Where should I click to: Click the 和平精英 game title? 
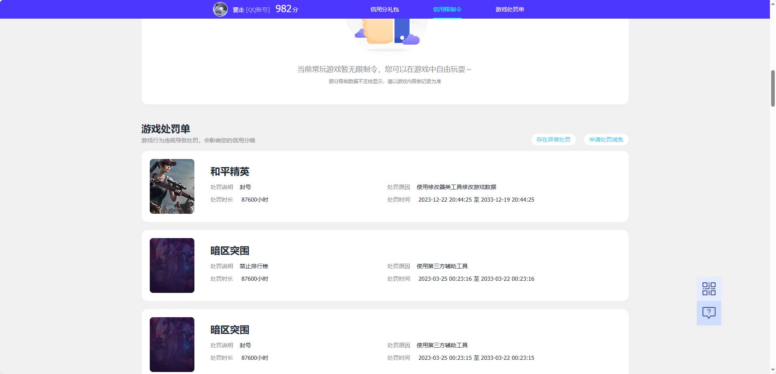click(230, 172)
